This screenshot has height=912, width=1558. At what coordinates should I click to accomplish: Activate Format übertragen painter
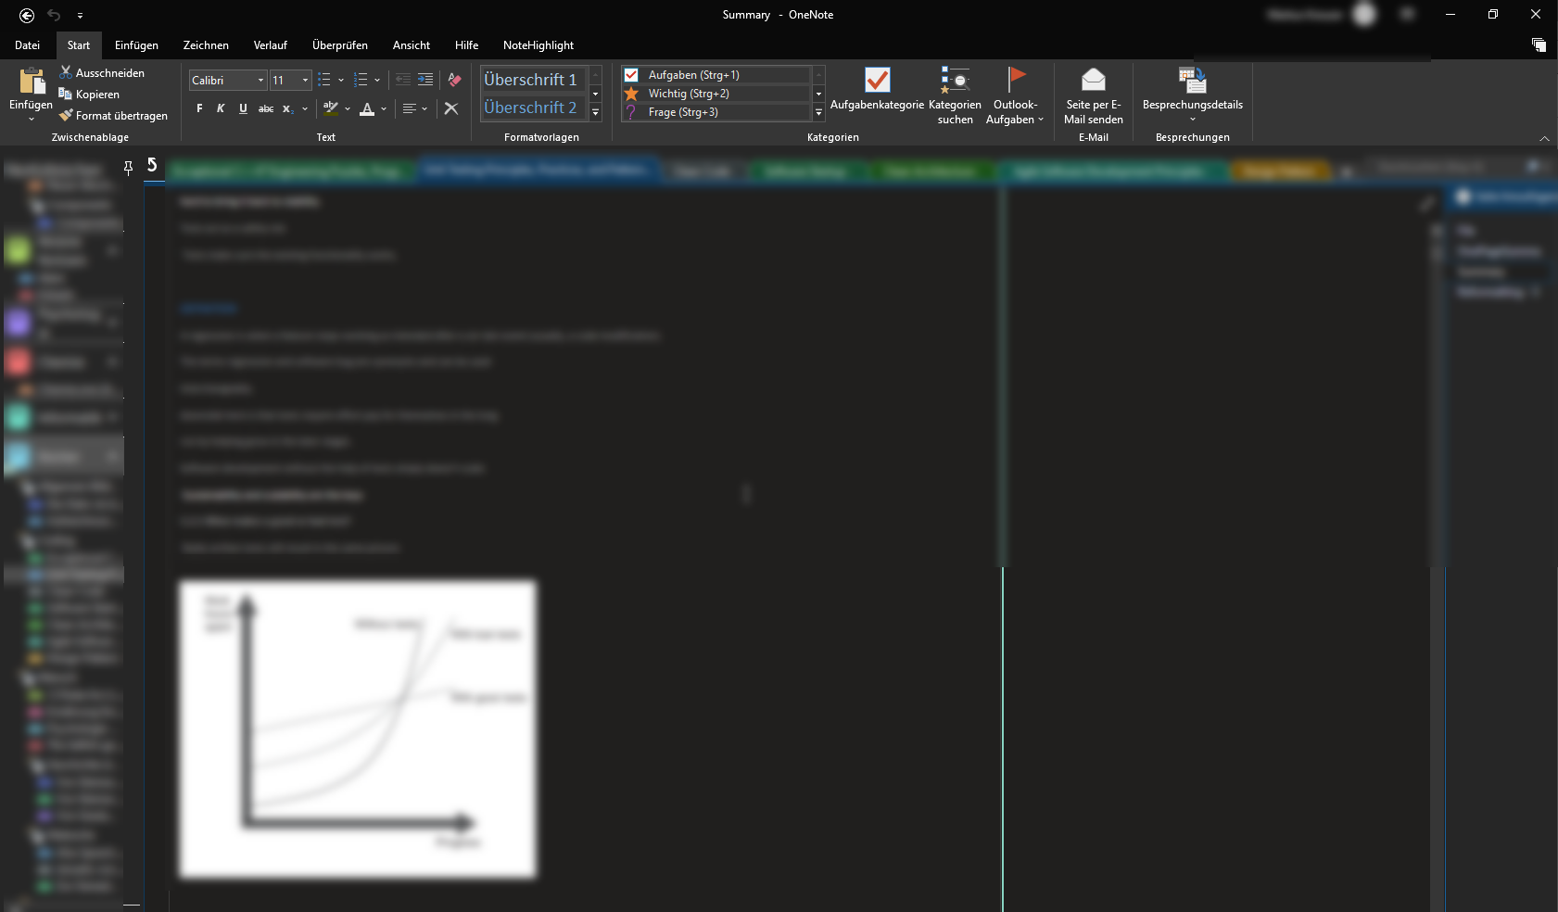click(113, 116)
